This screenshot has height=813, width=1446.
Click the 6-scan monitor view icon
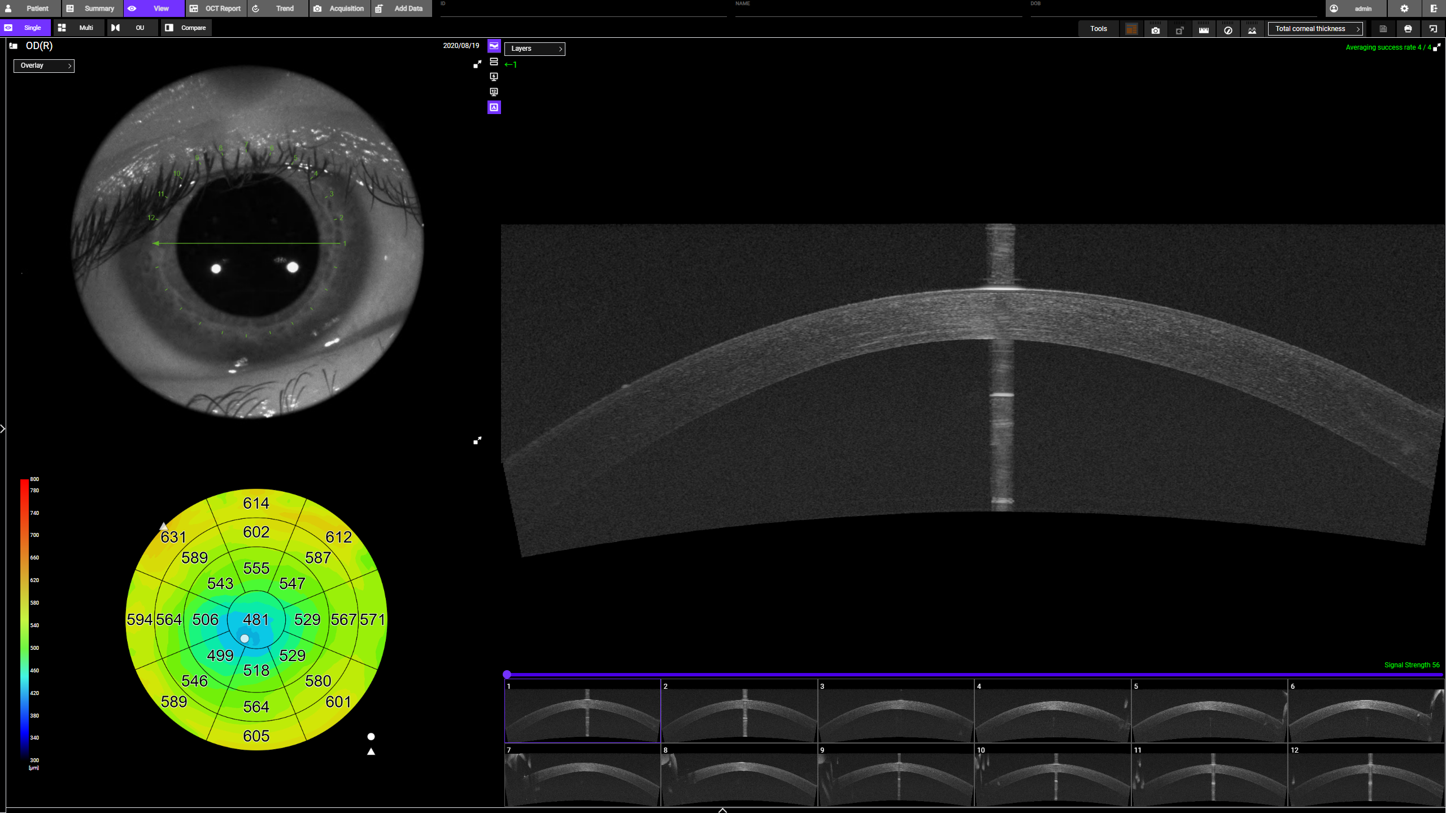[x=494, y=77]
